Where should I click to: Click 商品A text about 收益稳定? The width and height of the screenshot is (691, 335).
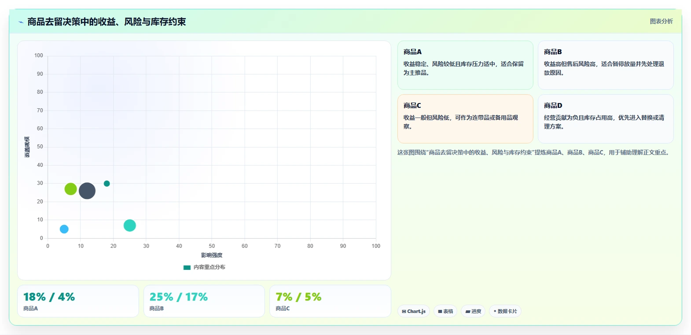pyautogui.click(x=463, y=68)
